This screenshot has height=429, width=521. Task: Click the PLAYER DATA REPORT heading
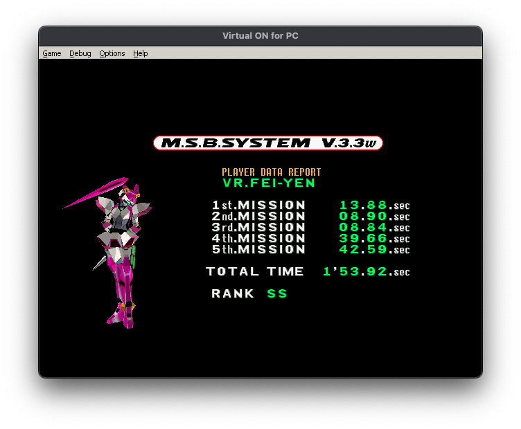(x=271, y=172)
